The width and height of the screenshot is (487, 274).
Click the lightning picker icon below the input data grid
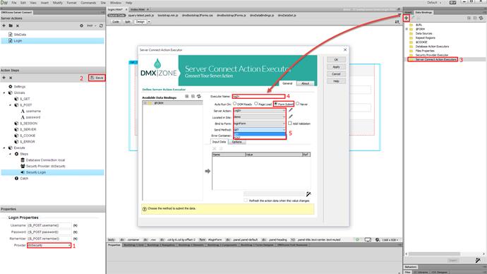[x=308, y=194]
